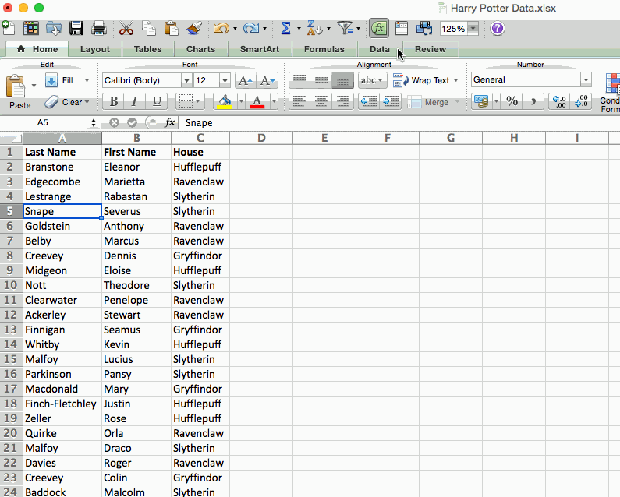Screen dimensions: 620x497
Task: Increase indent in Alignment group
Action: click(391, 101)
